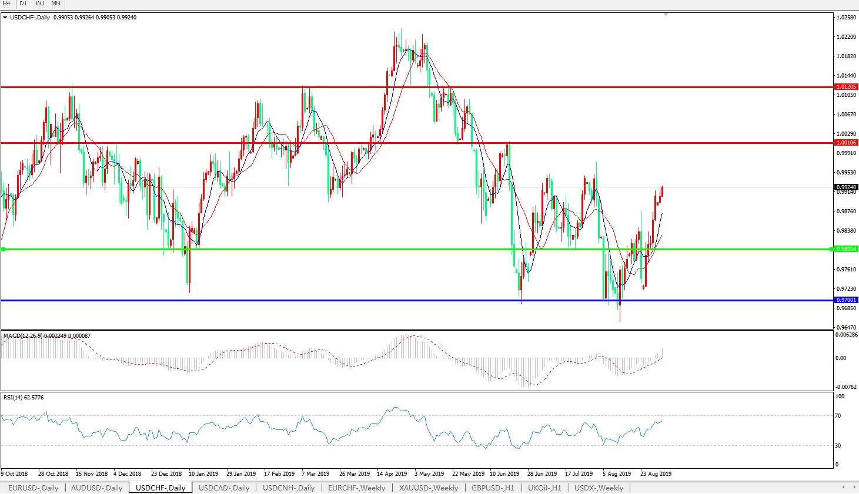
Task: Open the XAUUSD-,Weekly gold chart tab
Action: [x=428, y=488]
